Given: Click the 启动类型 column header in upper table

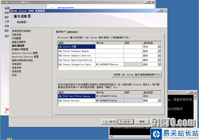Looking at the screenshot, I should 151,43.
